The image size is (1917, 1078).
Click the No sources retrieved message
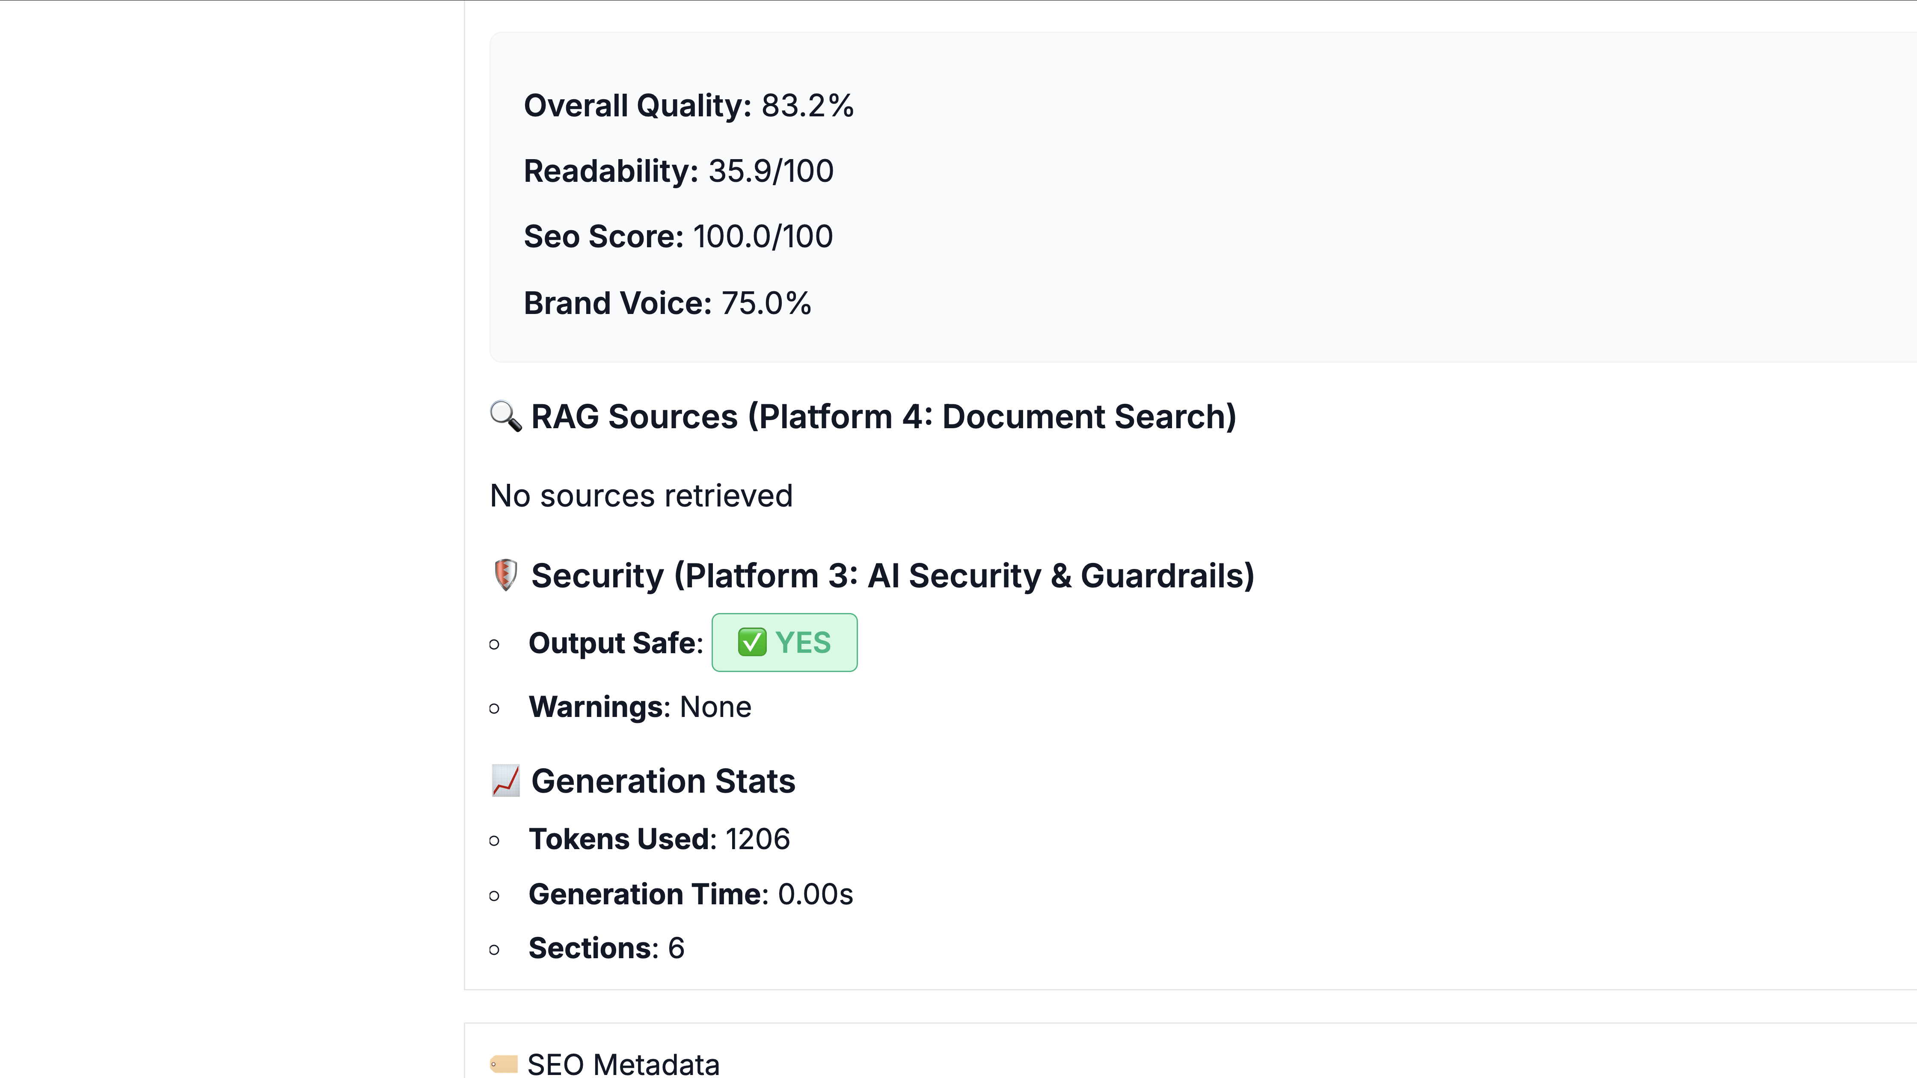641,495
